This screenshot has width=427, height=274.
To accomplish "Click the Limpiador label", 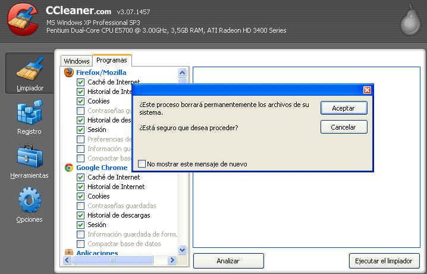I will (30, 88).
